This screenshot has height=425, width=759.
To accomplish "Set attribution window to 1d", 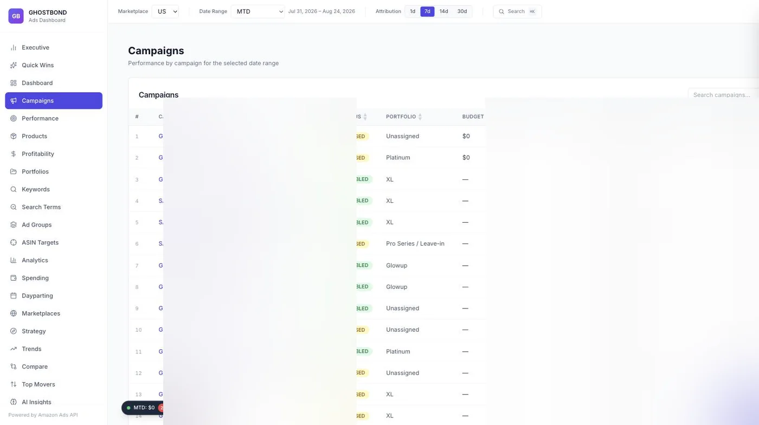I will (413, 11).
